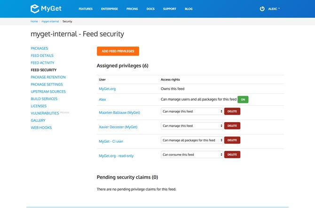Click the power icon beside ALEXC
Image resolution: width=315 pixels, height=208 pixels.
pyautogui.click(x=262, y=9)
